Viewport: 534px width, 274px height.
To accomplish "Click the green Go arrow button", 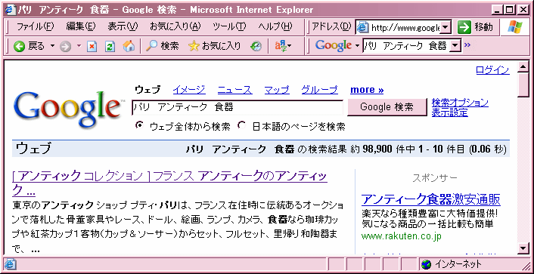I will [x=464, y=27].
